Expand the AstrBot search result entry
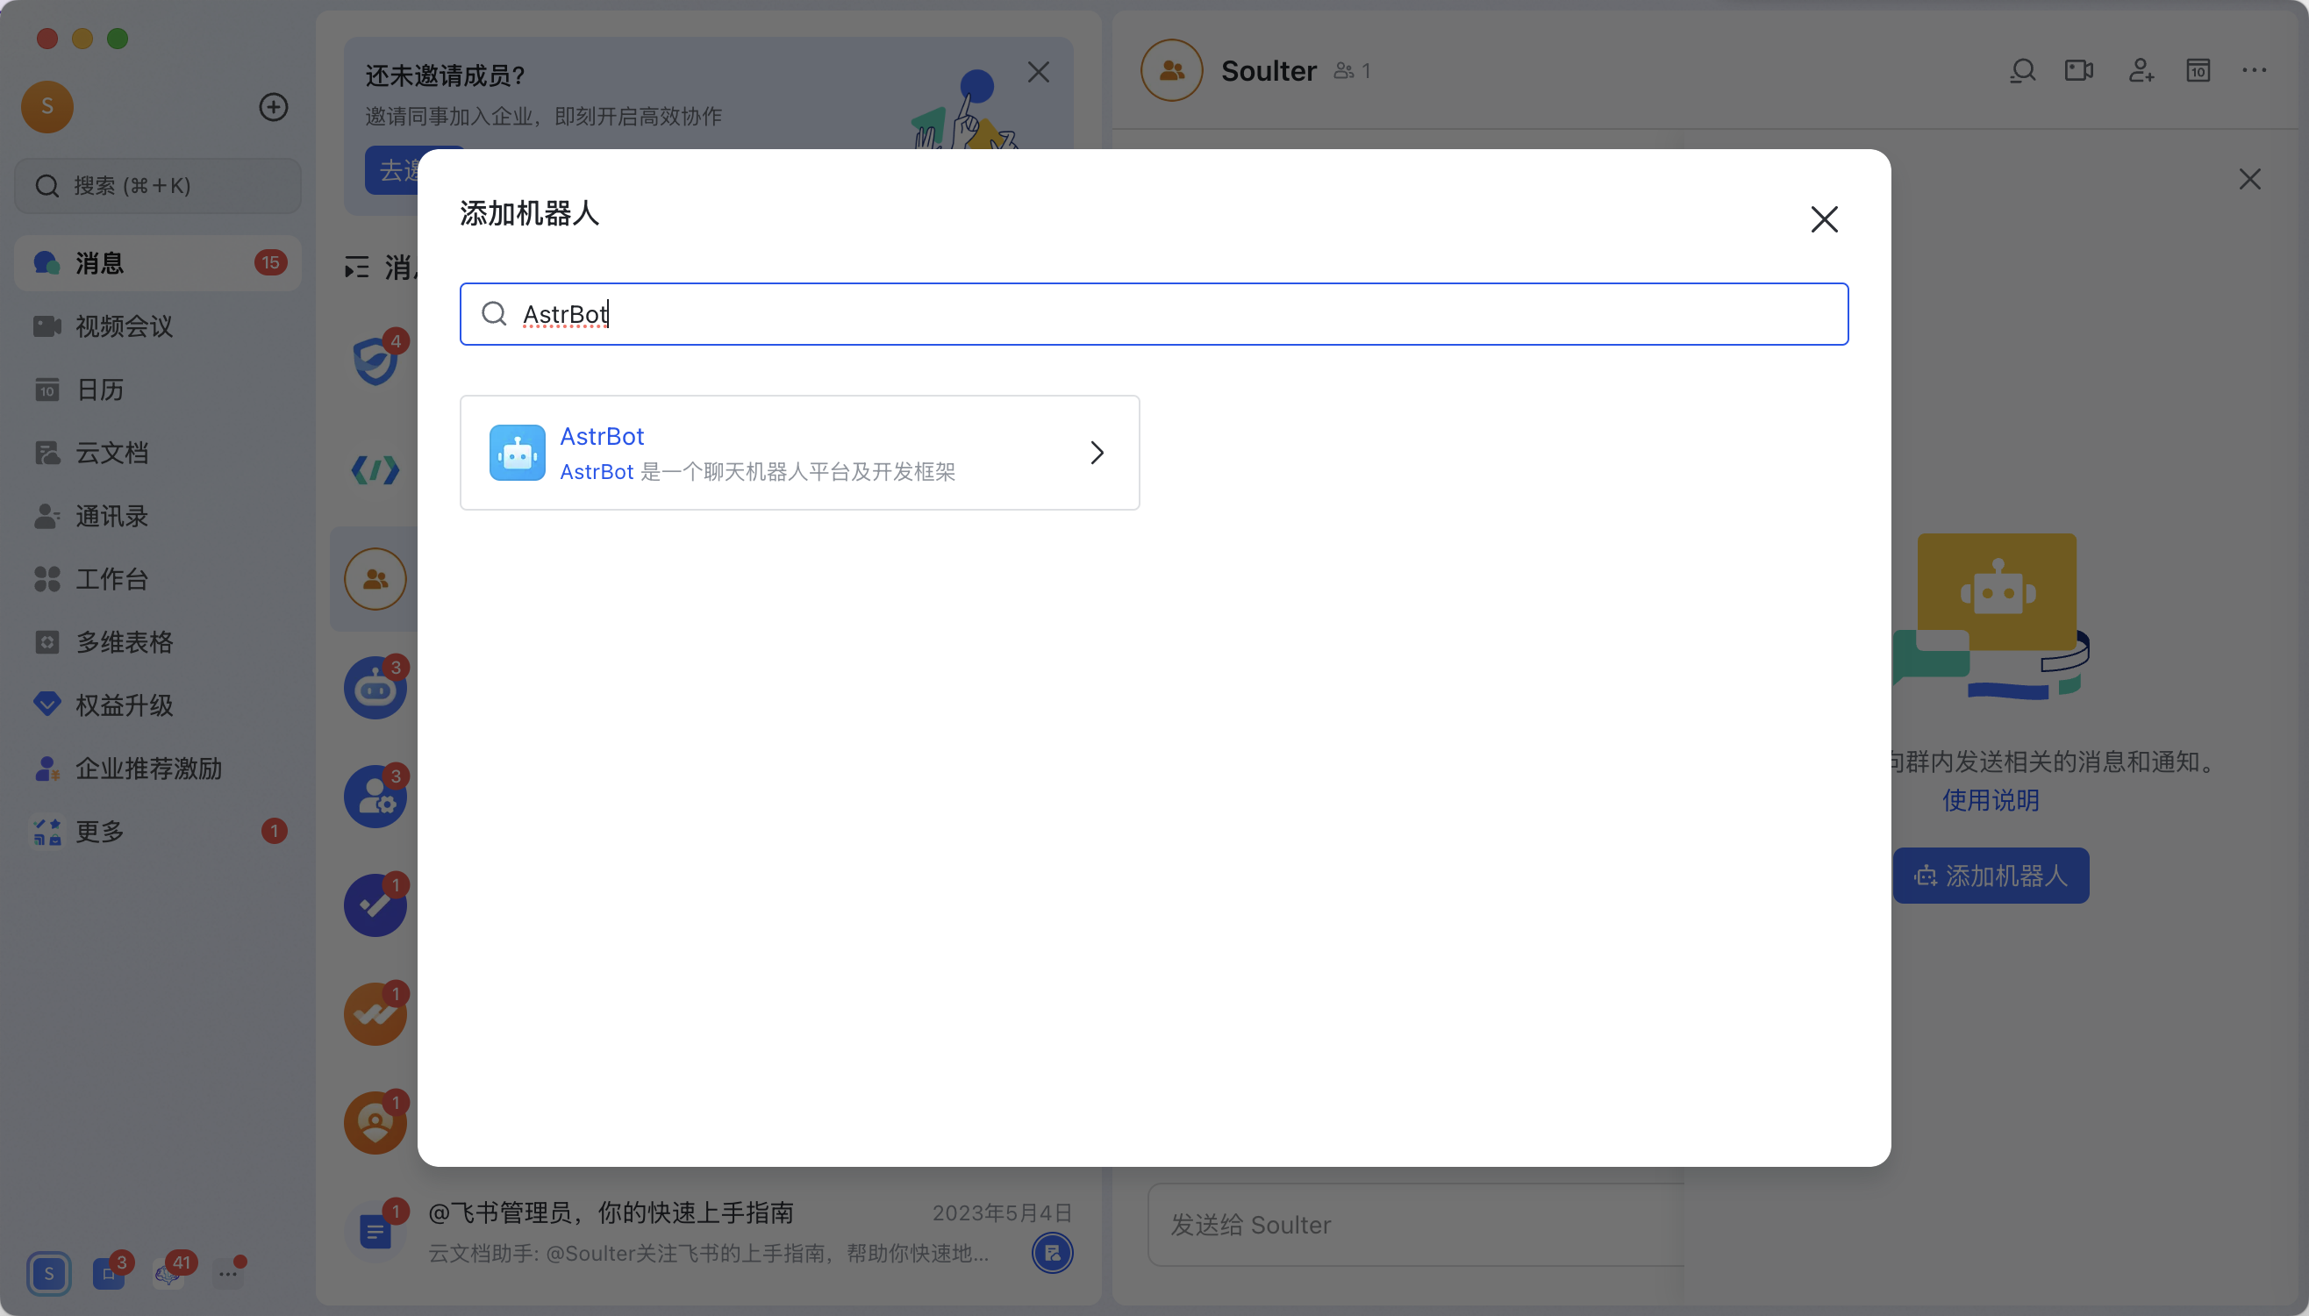Screen dimensions: 2309x1316 coord(1097,452)
